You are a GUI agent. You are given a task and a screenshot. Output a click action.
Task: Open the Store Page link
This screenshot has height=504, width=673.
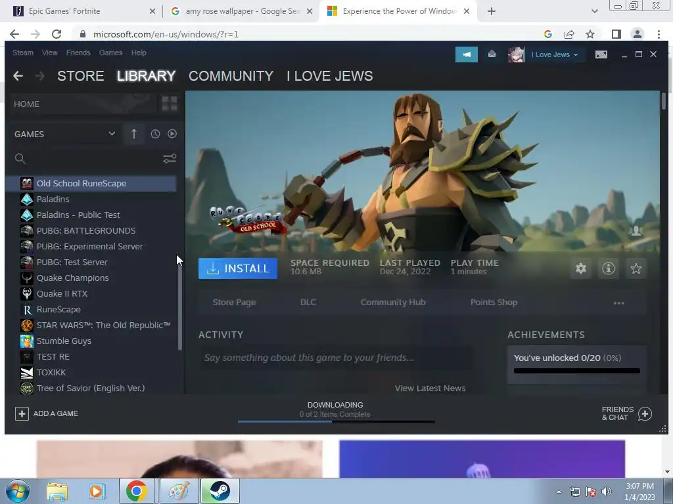tap(235, 303)
